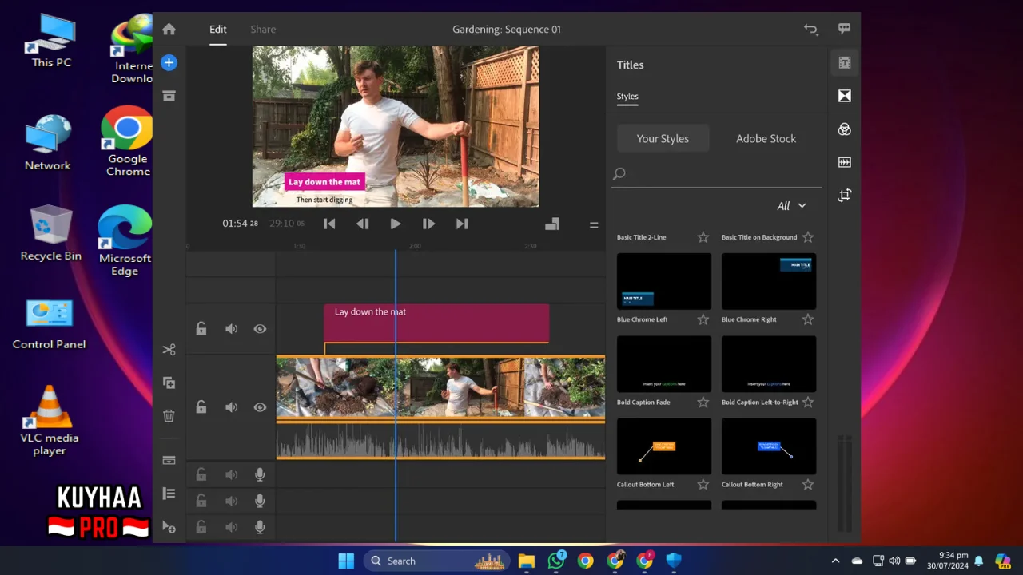Open the track list view icon

click(169, 494)
